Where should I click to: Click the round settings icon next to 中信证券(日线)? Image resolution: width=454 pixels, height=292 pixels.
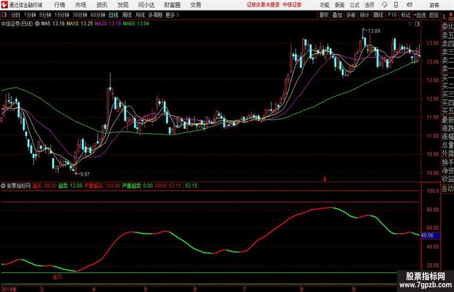(x=37, y=24)
